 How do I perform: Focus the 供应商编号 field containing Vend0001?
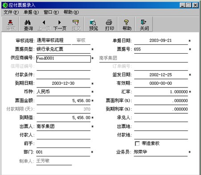pos(63,59)
